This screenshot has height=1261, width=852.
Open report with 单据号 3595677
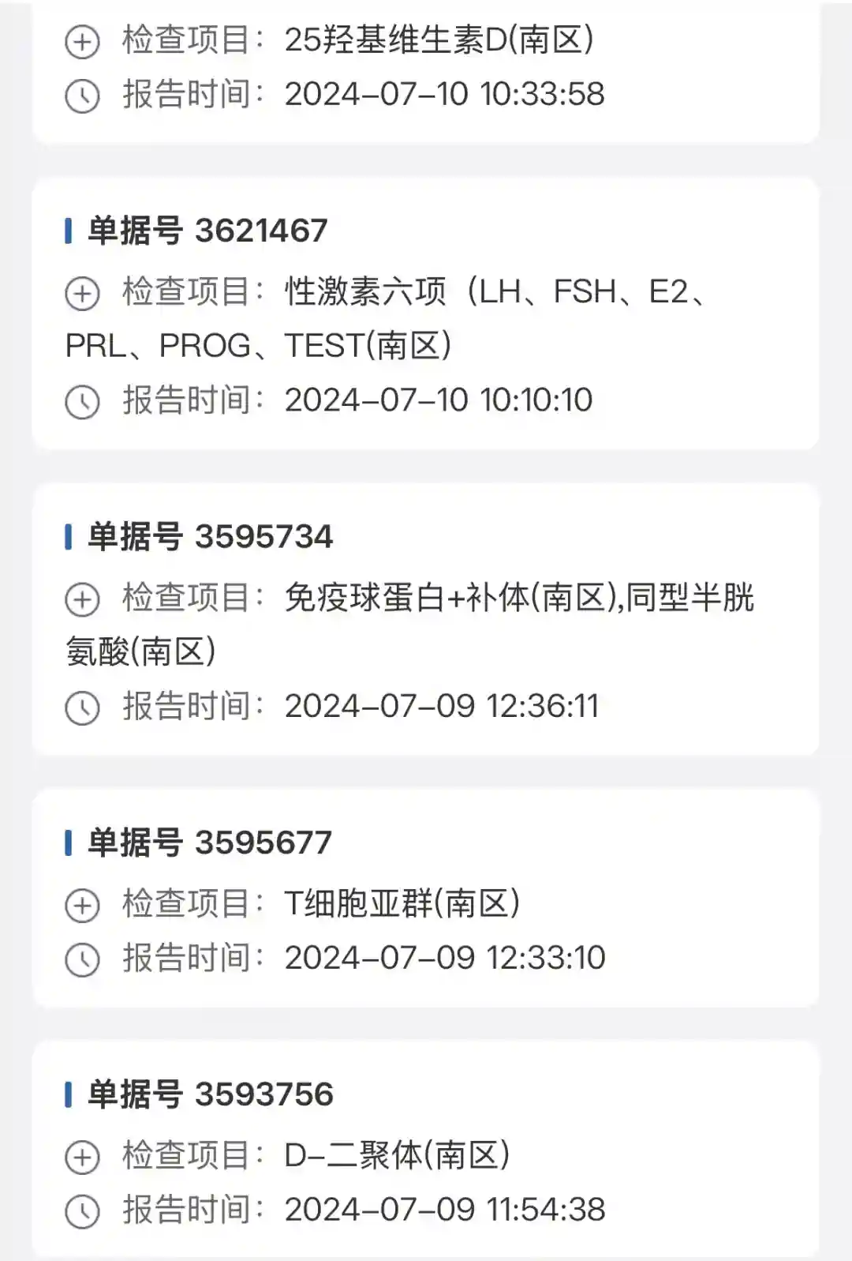click(x=209, y=843)
